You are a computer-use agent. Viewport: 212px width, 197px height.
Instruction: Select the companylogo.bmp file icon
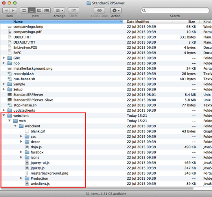click(x=9, y=27)
